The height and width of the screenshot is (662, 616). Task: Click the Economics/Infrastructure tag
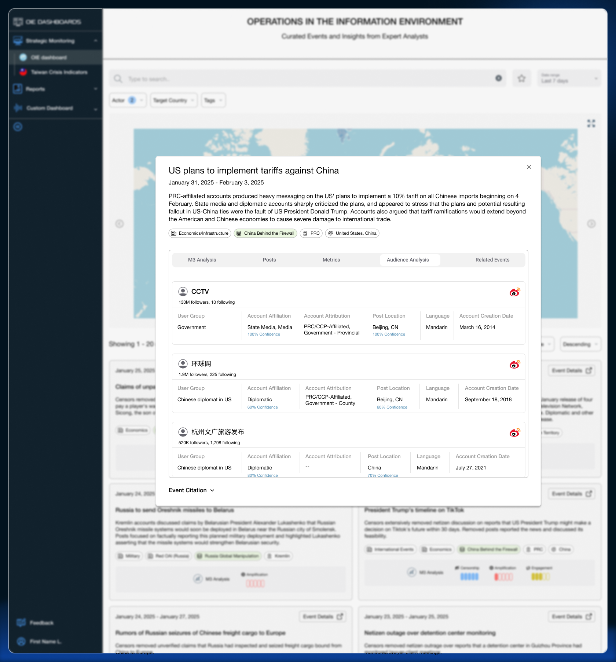[200, 233]
